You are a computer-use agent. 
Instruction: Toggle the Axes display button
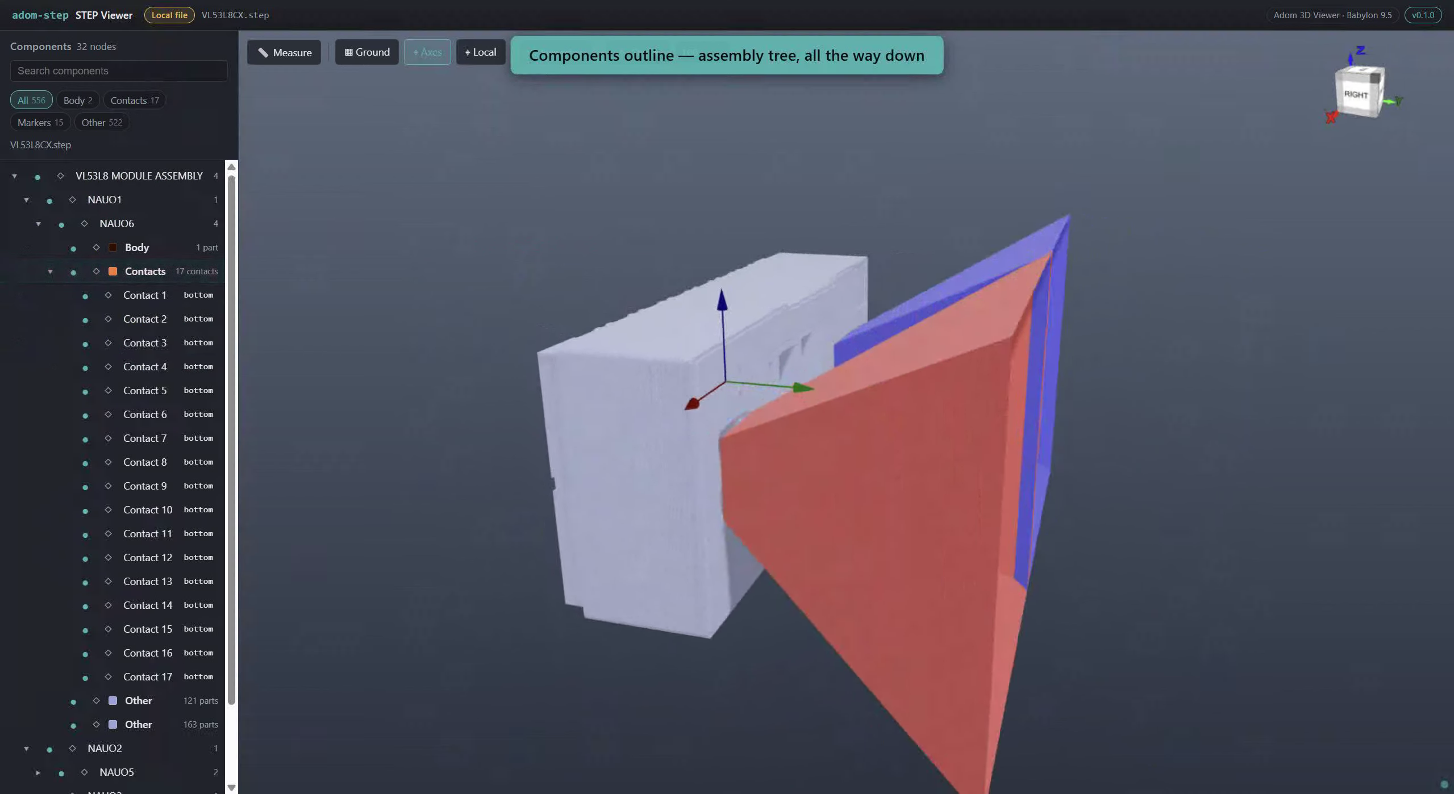[427, 52]
